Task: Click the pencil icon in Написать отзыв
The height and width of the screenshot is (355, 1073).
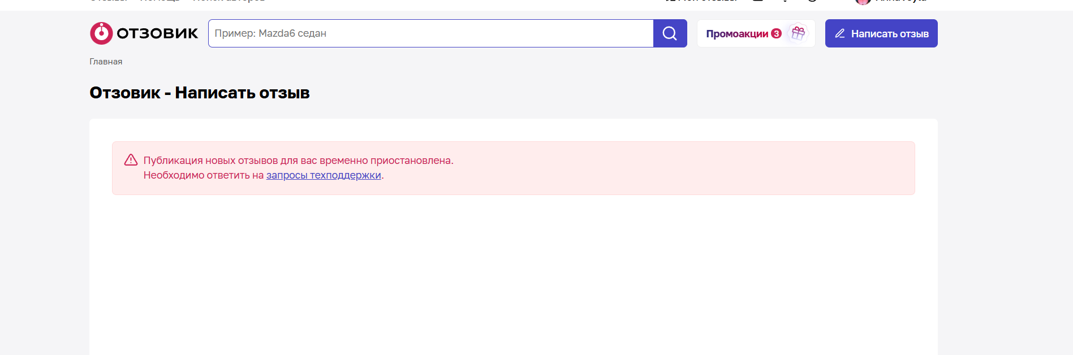Action: pos(840,33)
